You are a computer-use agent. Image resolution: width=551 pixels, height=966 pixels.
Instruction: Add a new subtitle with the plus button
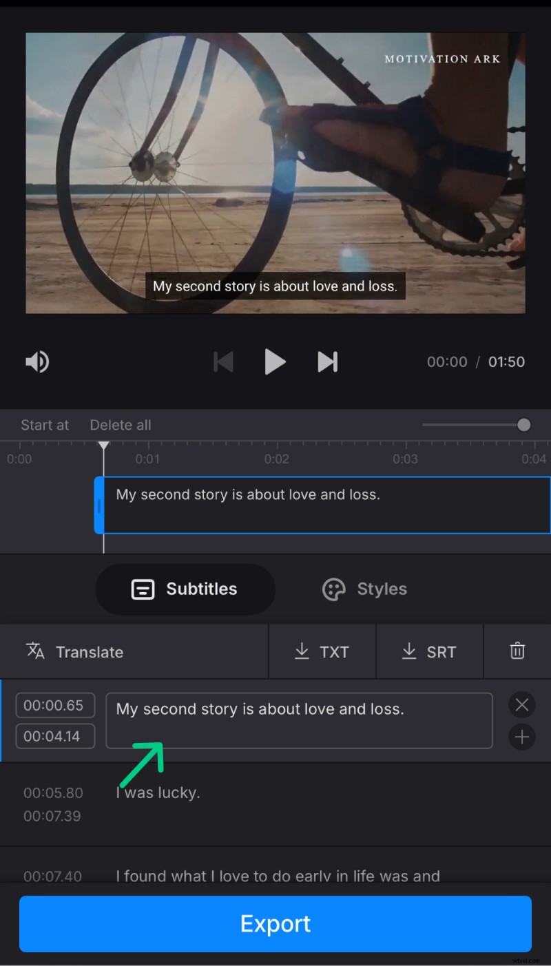coord(521,737)
